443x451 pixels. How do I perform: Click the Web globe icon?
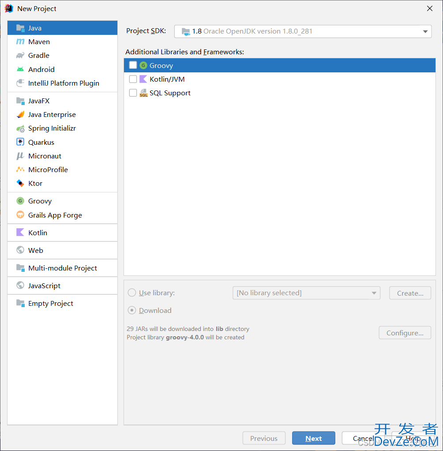20,250
